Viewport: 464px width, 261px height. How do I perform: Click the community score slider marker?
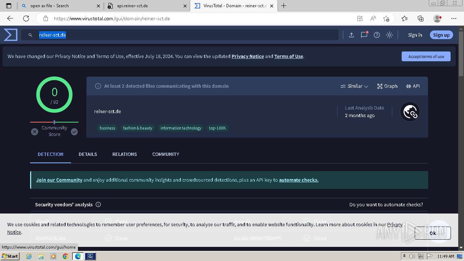pos(54,122)
